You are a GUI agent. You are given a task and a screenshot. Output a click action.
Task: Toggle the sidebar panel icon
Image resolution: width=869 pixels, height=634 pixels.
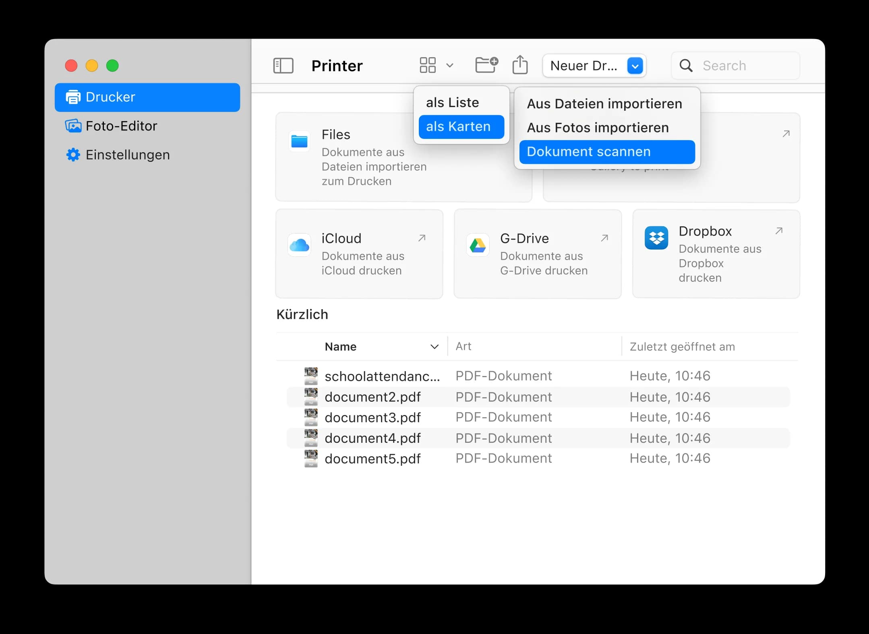coord(283,66)
